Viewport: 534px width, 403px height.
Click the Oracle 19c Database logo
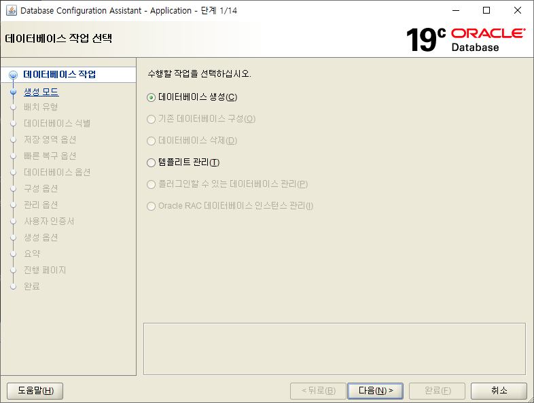click(465, 40)
